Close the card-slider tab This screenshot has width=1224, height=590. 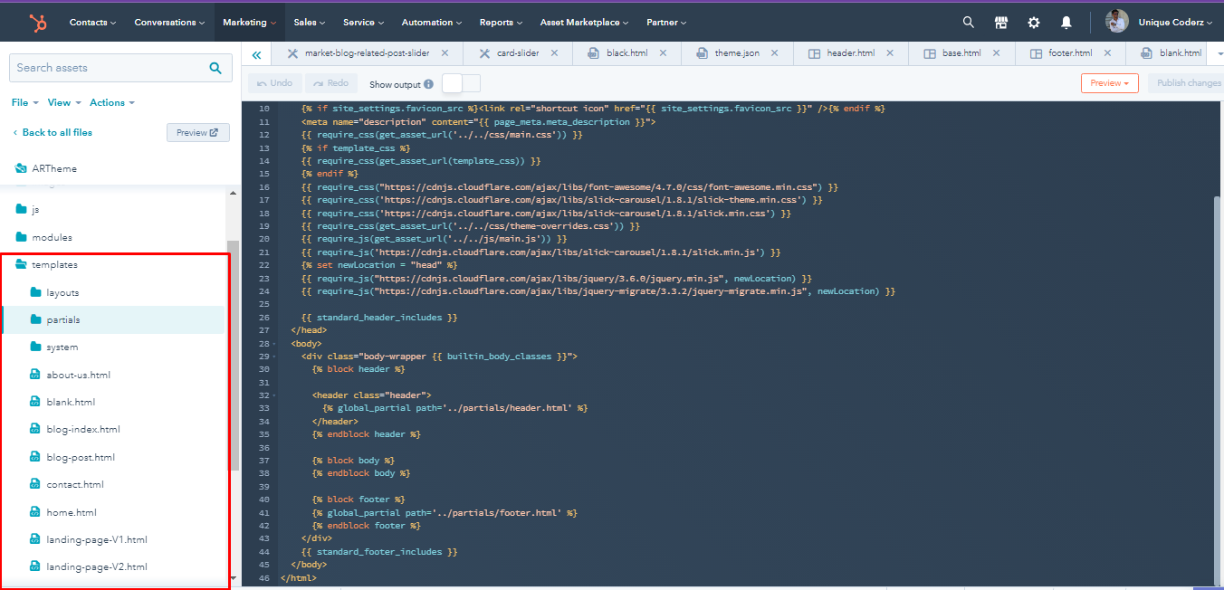(554, 53)
